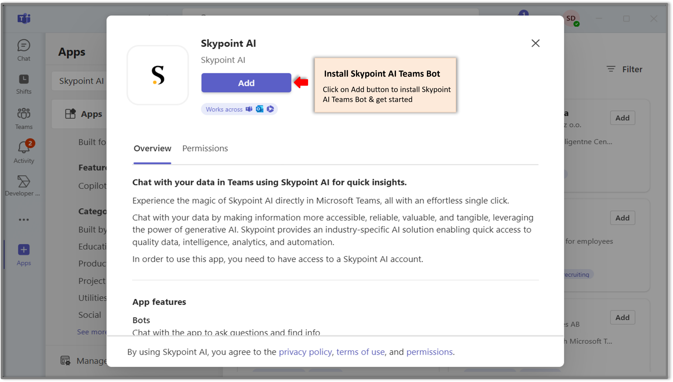Click the permissions link at bottom
Image resolution: width=673 pixels, height=382 pixels.
tap(429, 351)
